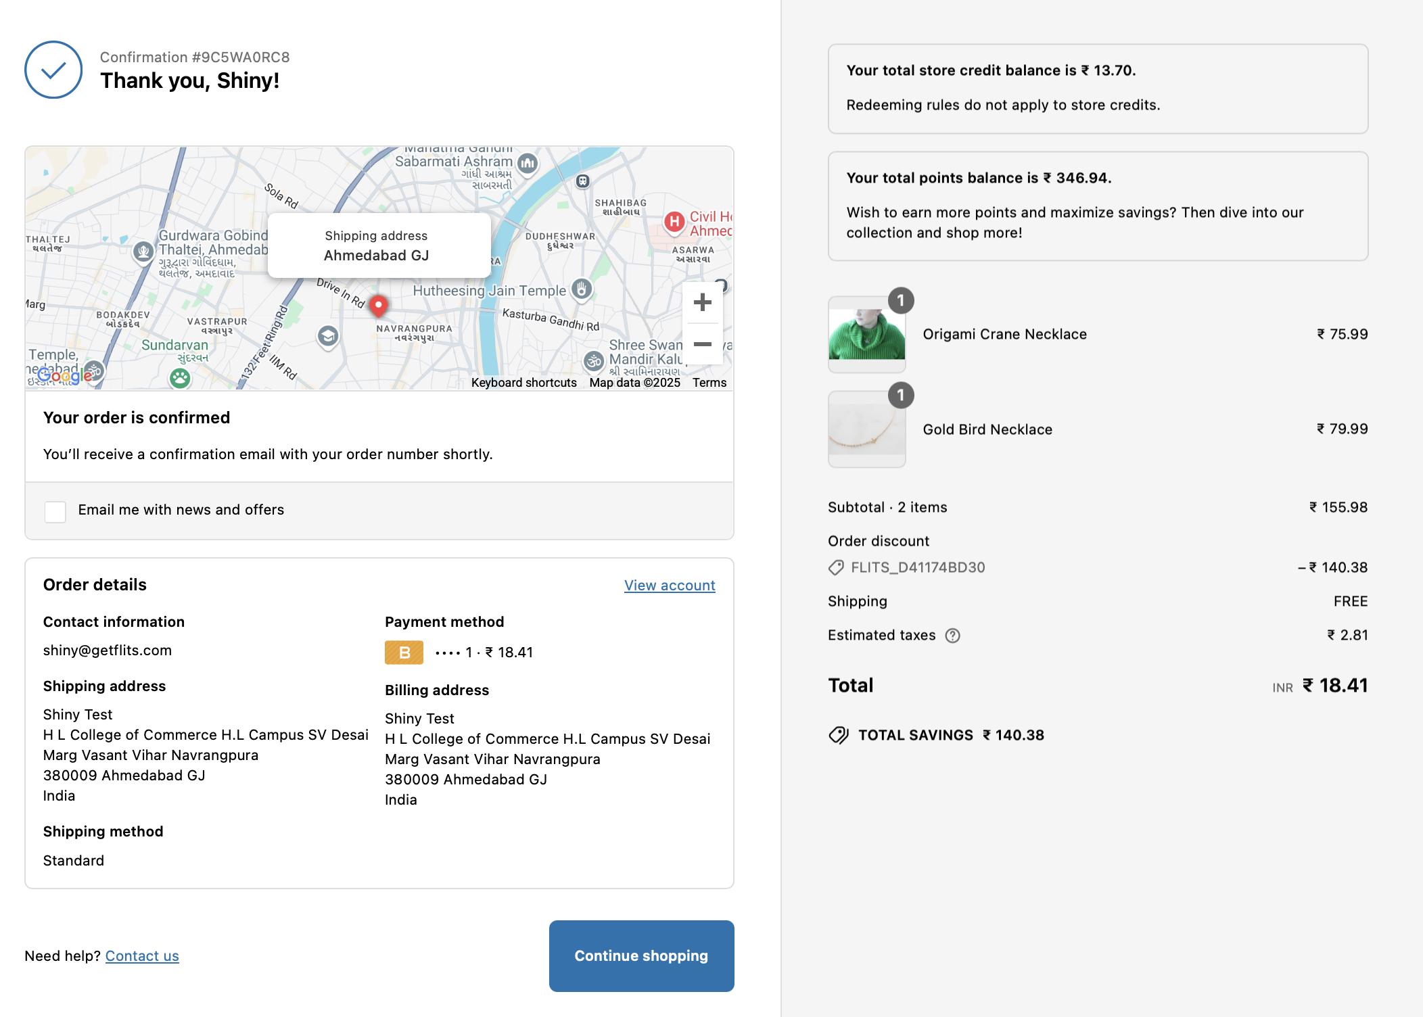Image resolution: width=1423 pixels, height=1017 pixels.
Task: Click the discount code tag icon
Action: pos(836,568)
